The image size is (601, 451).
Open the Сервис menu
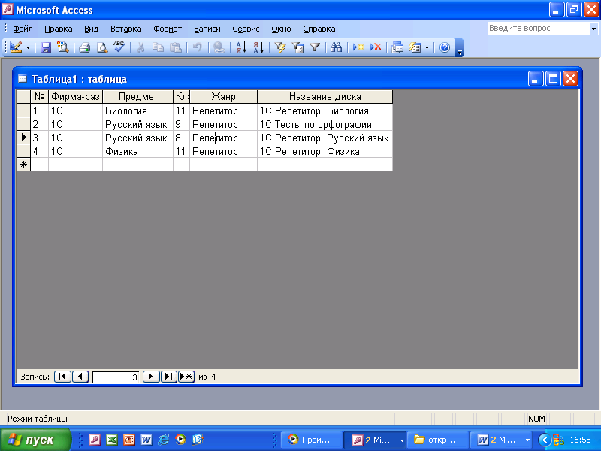pos(246,29)
